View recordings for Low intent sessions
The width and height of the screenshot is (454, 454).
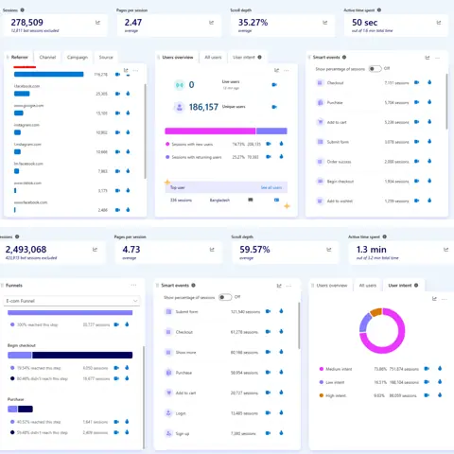(x=427, y=382)
